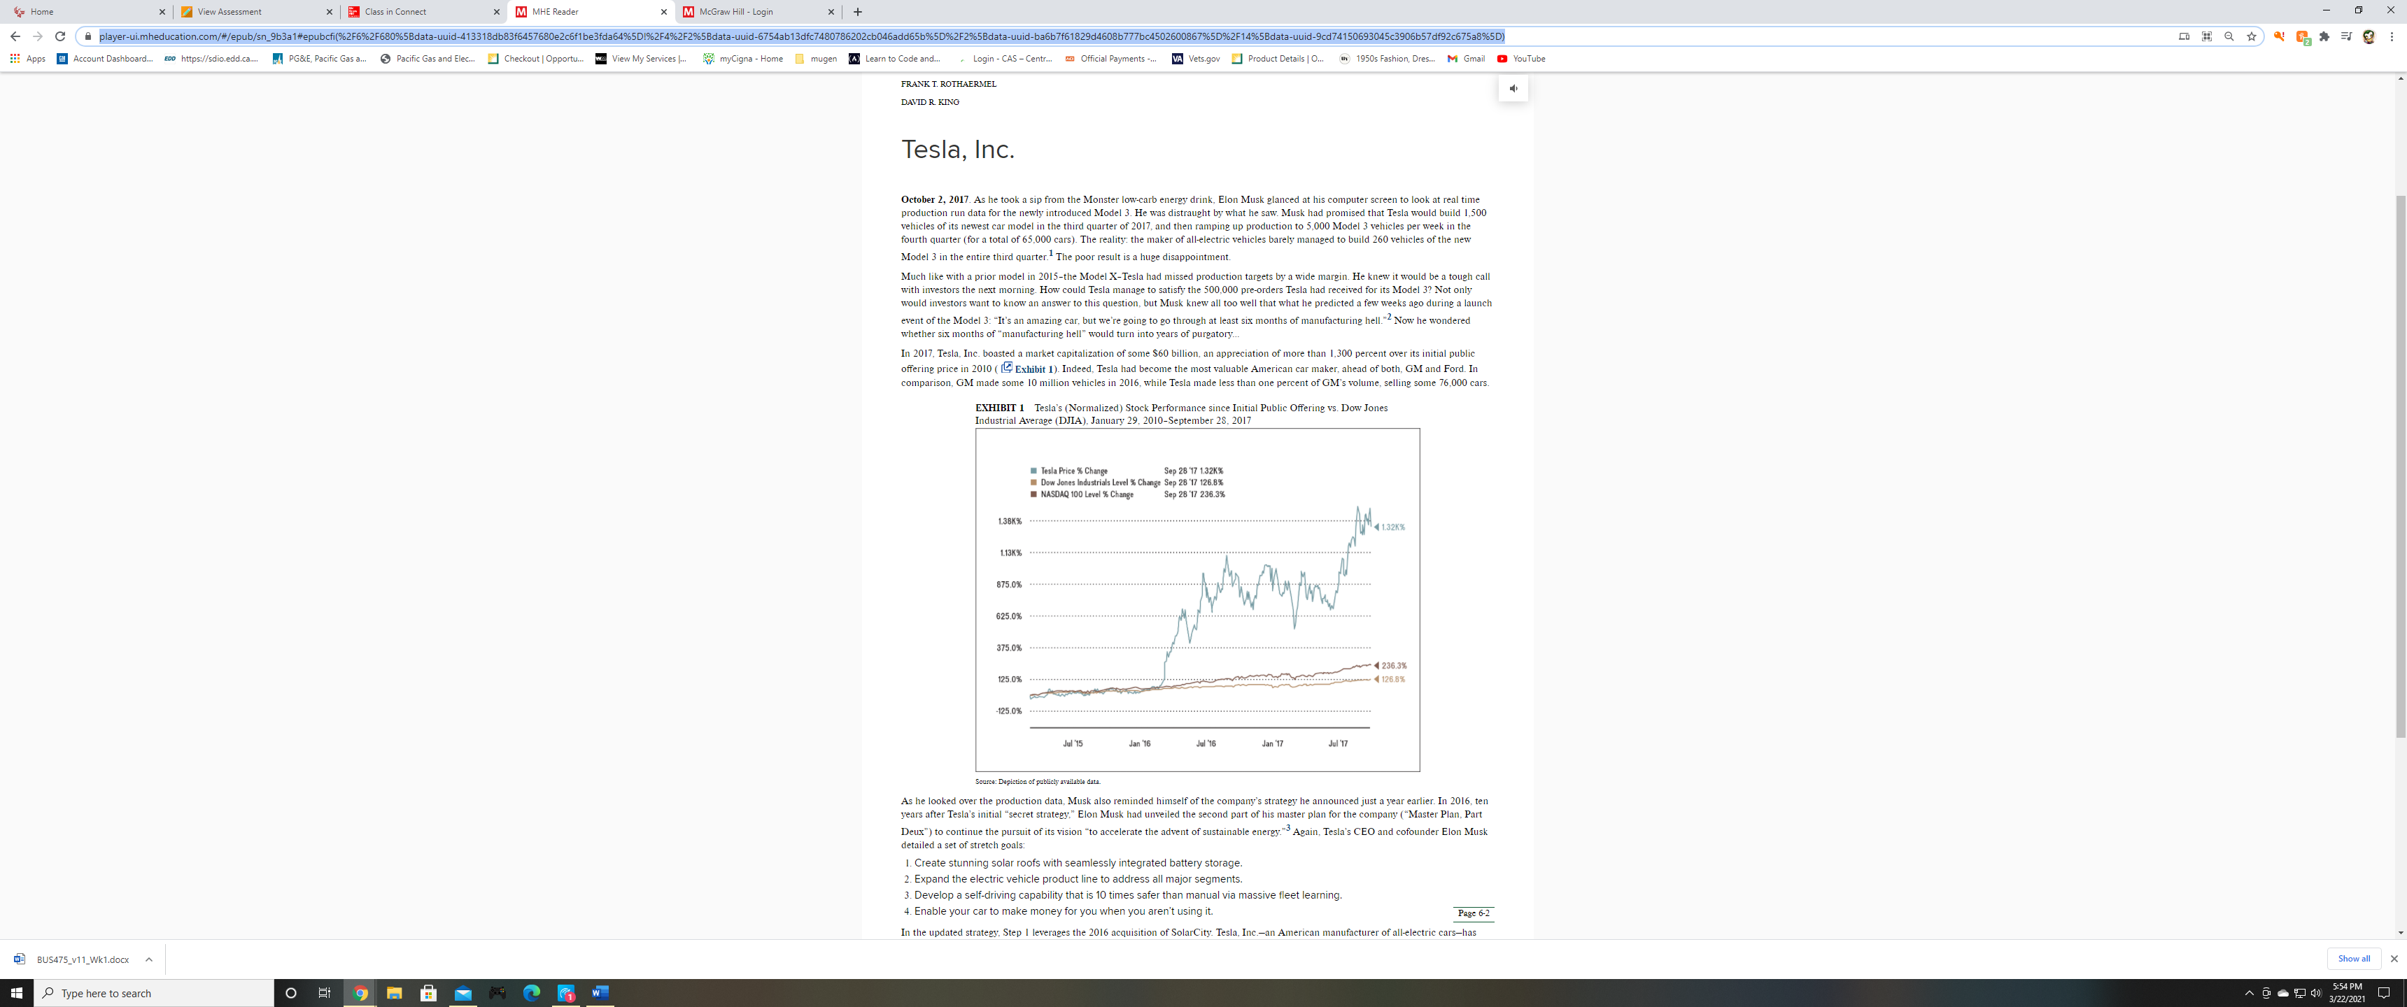Open the Apps shortcut in bookmarks bar
Screen dimensions: 2407x1007
click(x=28, y=59)
